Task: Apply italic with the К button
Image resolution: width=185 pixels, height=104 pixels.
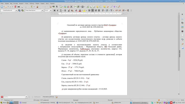Action: (58, 10)
